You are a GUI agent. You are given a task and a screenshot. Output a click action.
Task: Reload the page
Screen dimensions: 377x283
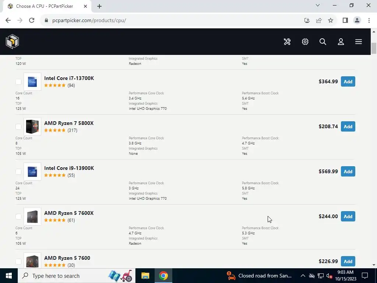pos(32,20)
